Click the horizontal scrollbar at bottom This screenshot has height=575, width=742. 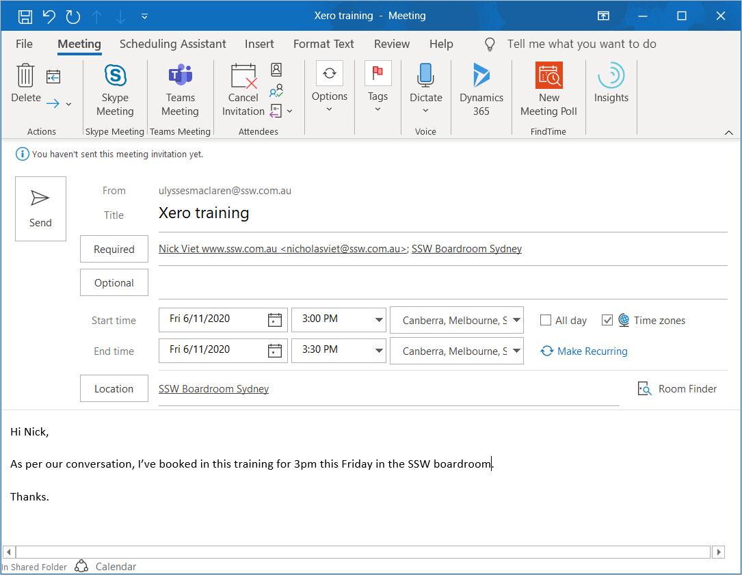(362, 552)
